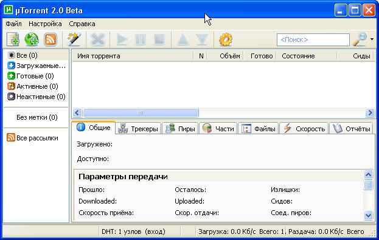Image resolution: width=379 pixels, height=240 pixels.
Task: Click into the Поиск search field
Action: point(313,39)
